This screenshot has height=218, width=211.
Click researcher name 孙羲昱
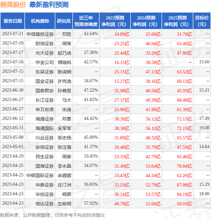(x=64, y=91)
